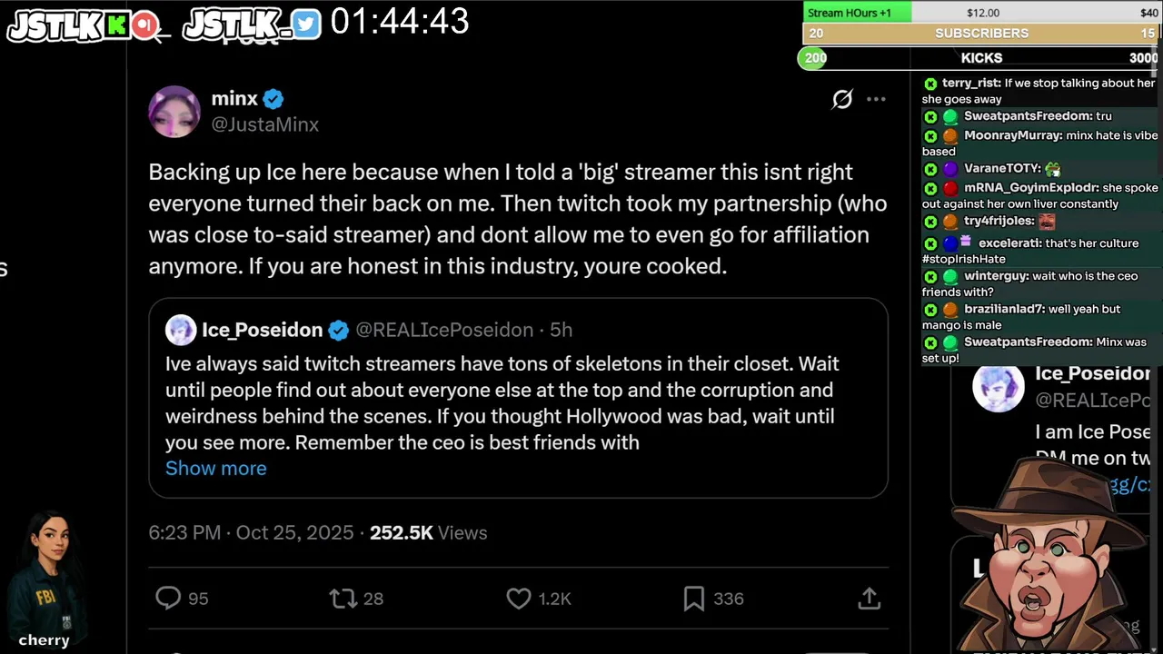The width and height of the screenshot is (1163, 654).
Task: Click the Subscribers goal bar
Action: coord(981,34)
